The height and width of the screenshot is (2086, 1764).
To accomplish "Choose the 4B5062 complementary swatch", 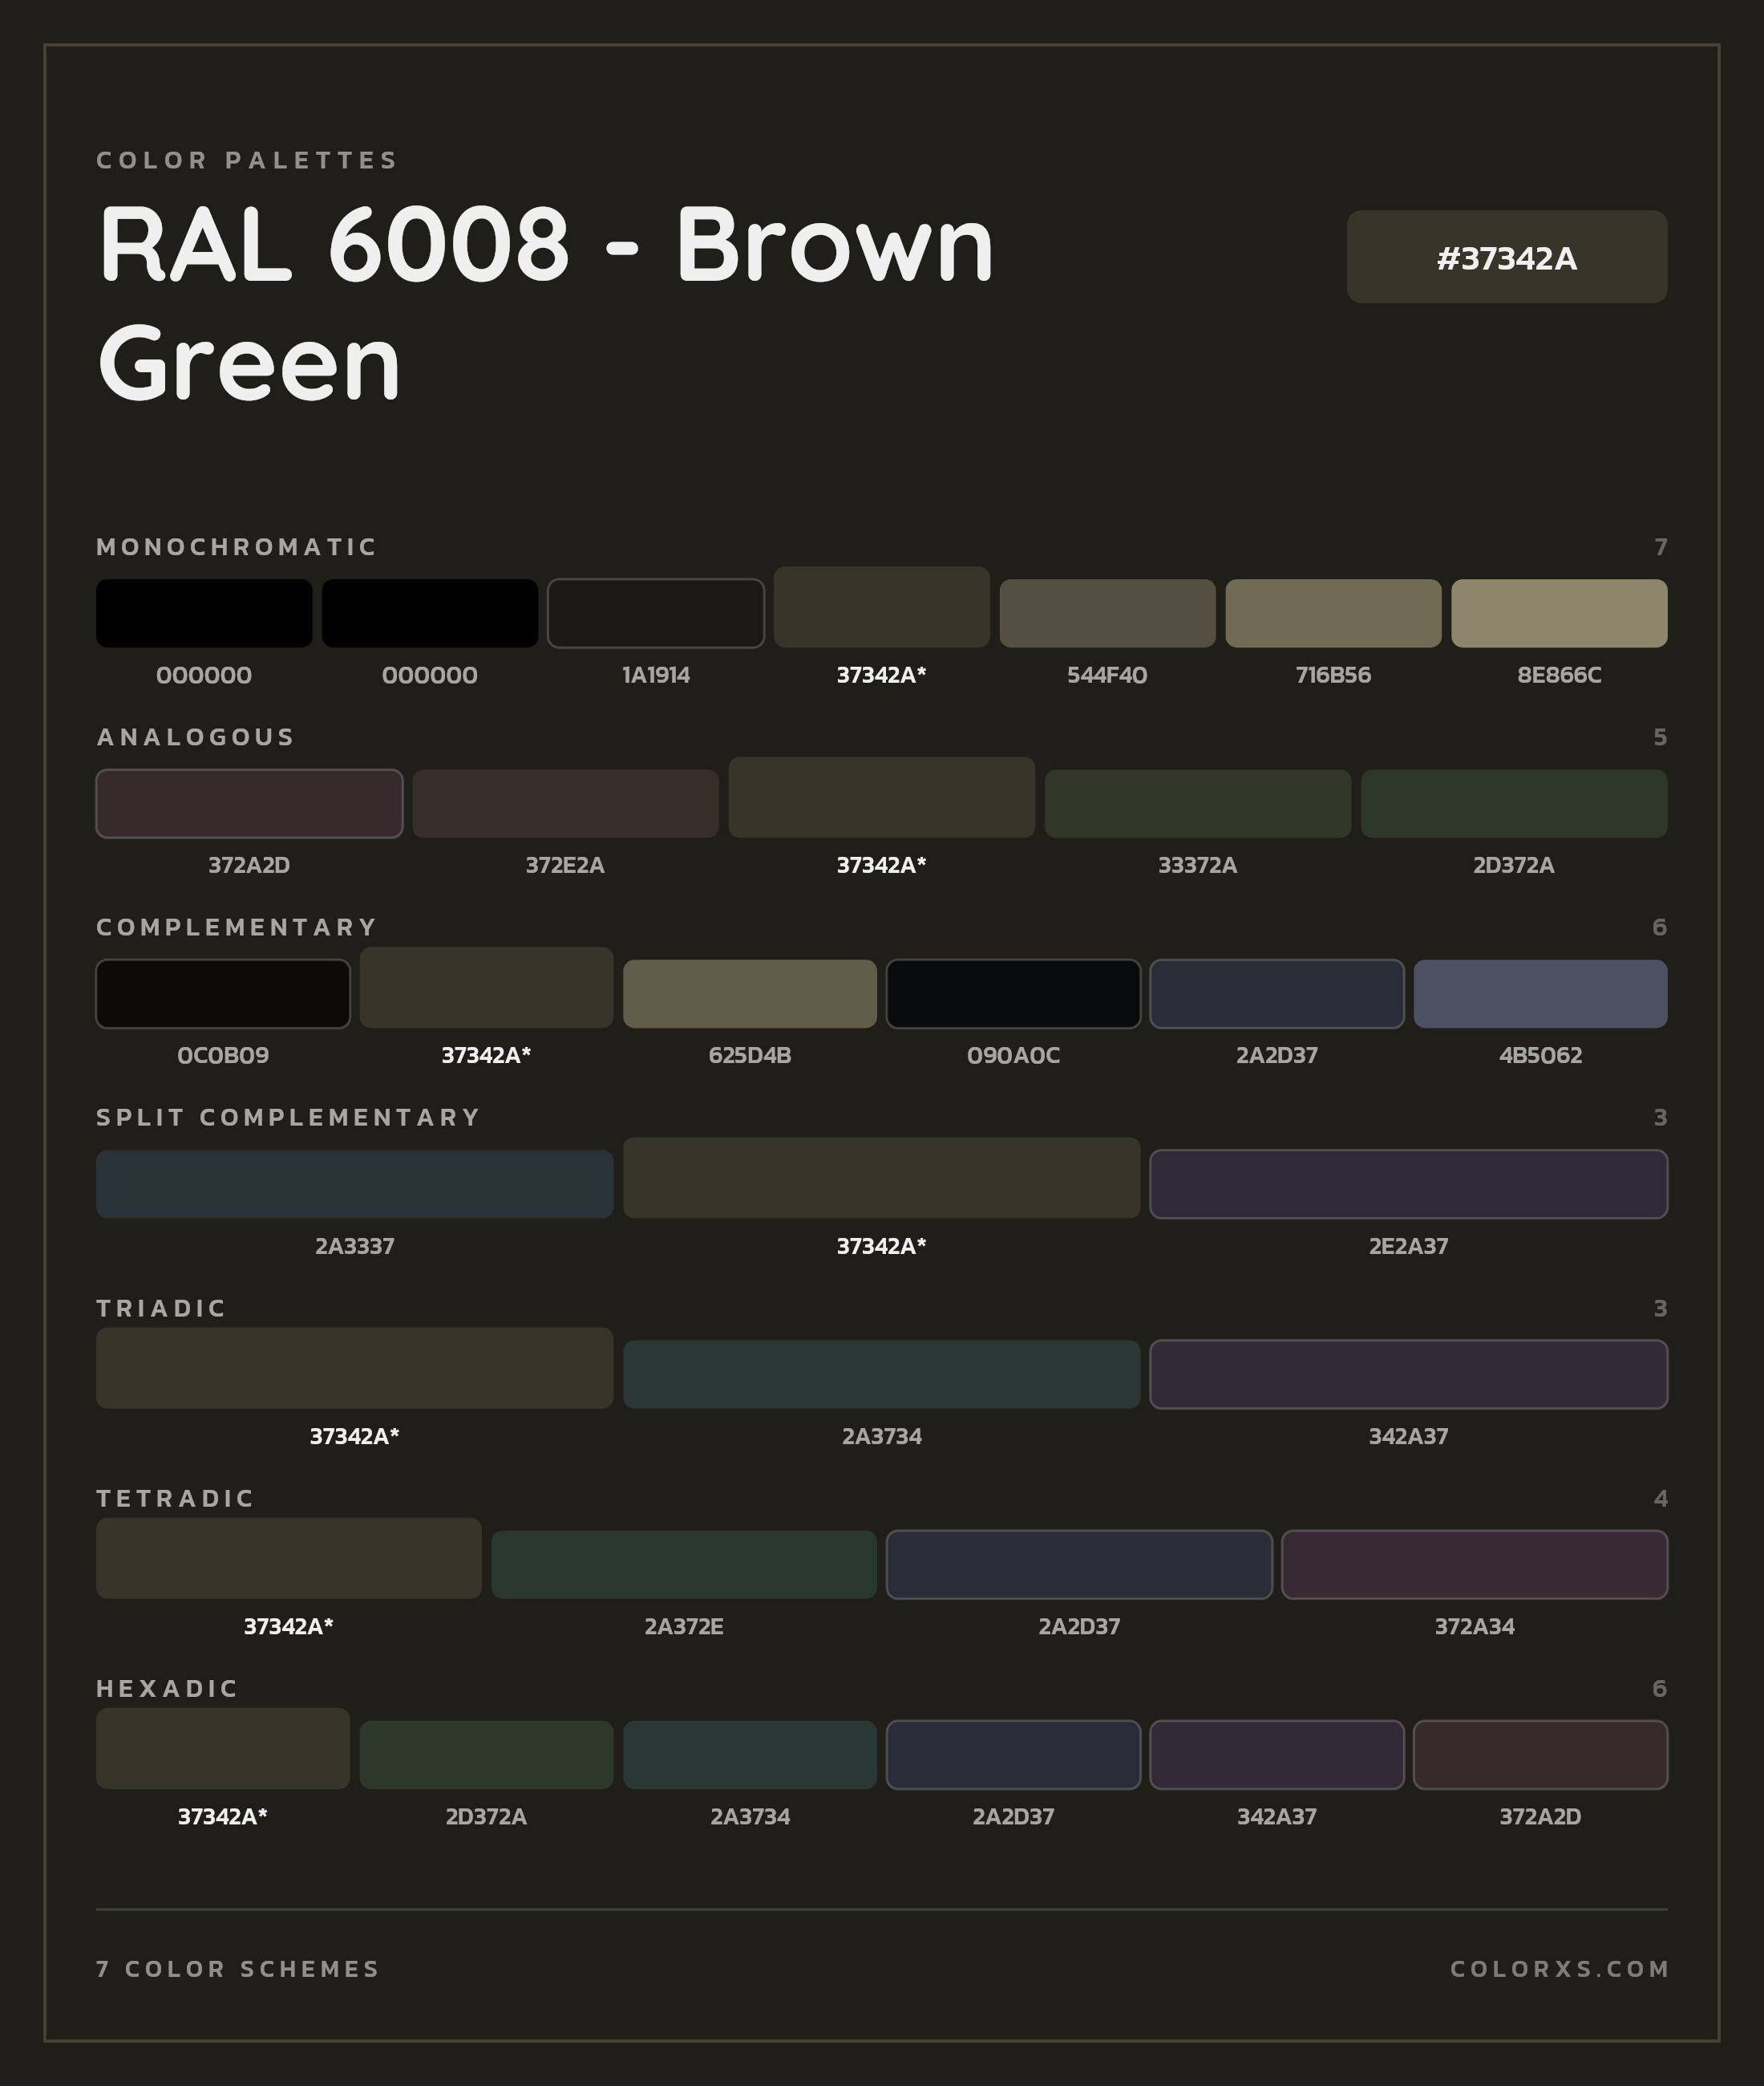I will coord(1540,993).
